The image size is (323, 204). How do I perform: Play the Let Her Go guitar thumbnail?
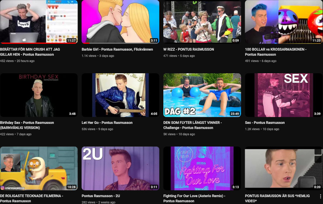click(x=120, y=95)
